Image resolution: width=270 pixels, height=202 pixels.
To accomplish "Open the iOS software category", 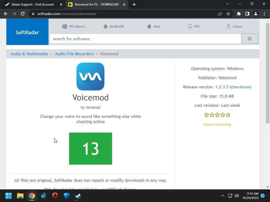I will [194, 27].
